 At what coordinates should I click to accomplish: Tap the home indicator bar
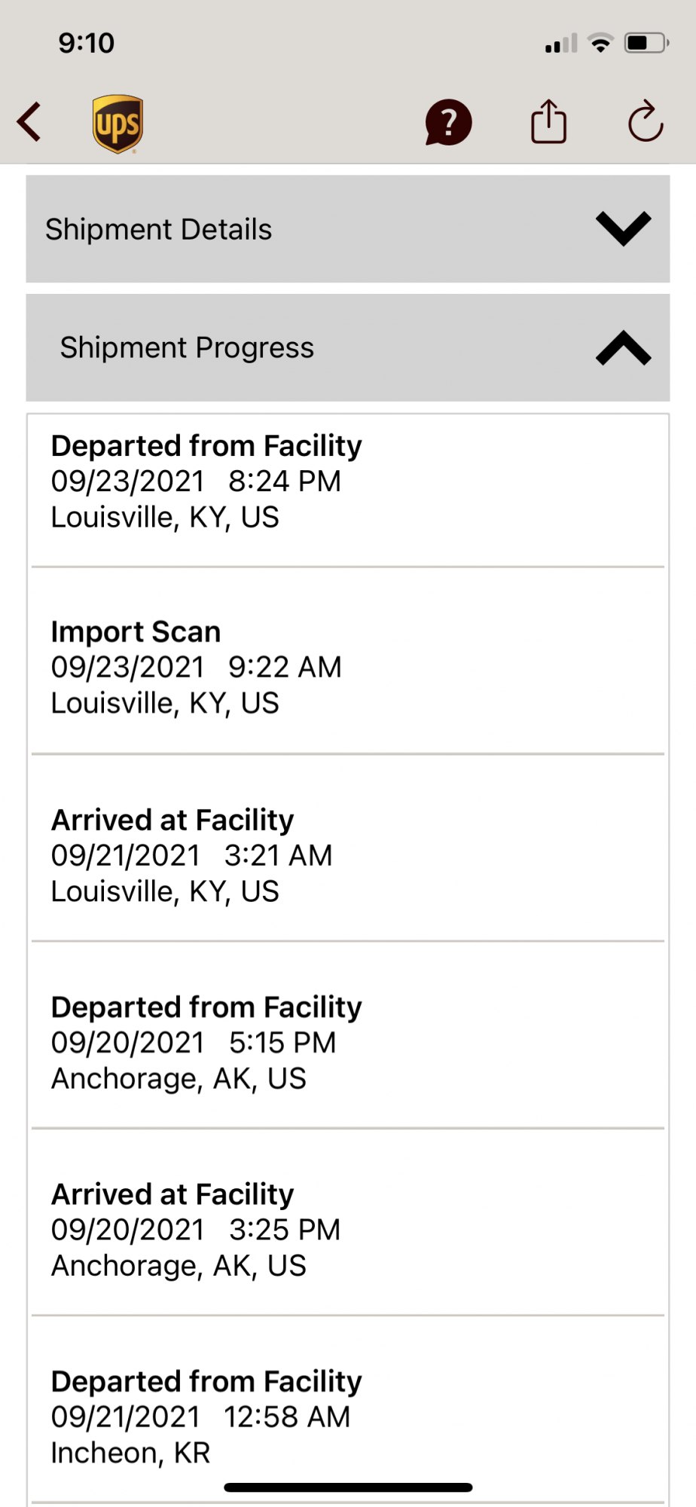point(348,1487)
